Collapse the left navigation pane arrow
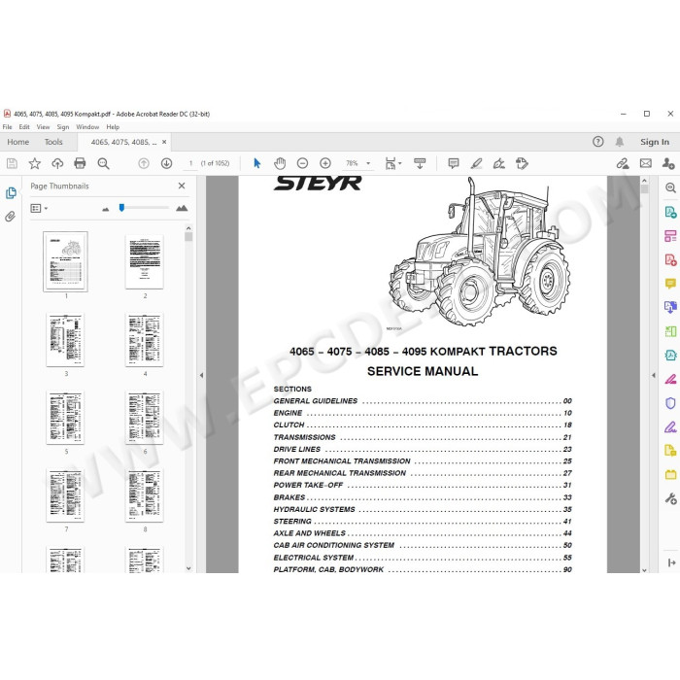 point(201,375)
